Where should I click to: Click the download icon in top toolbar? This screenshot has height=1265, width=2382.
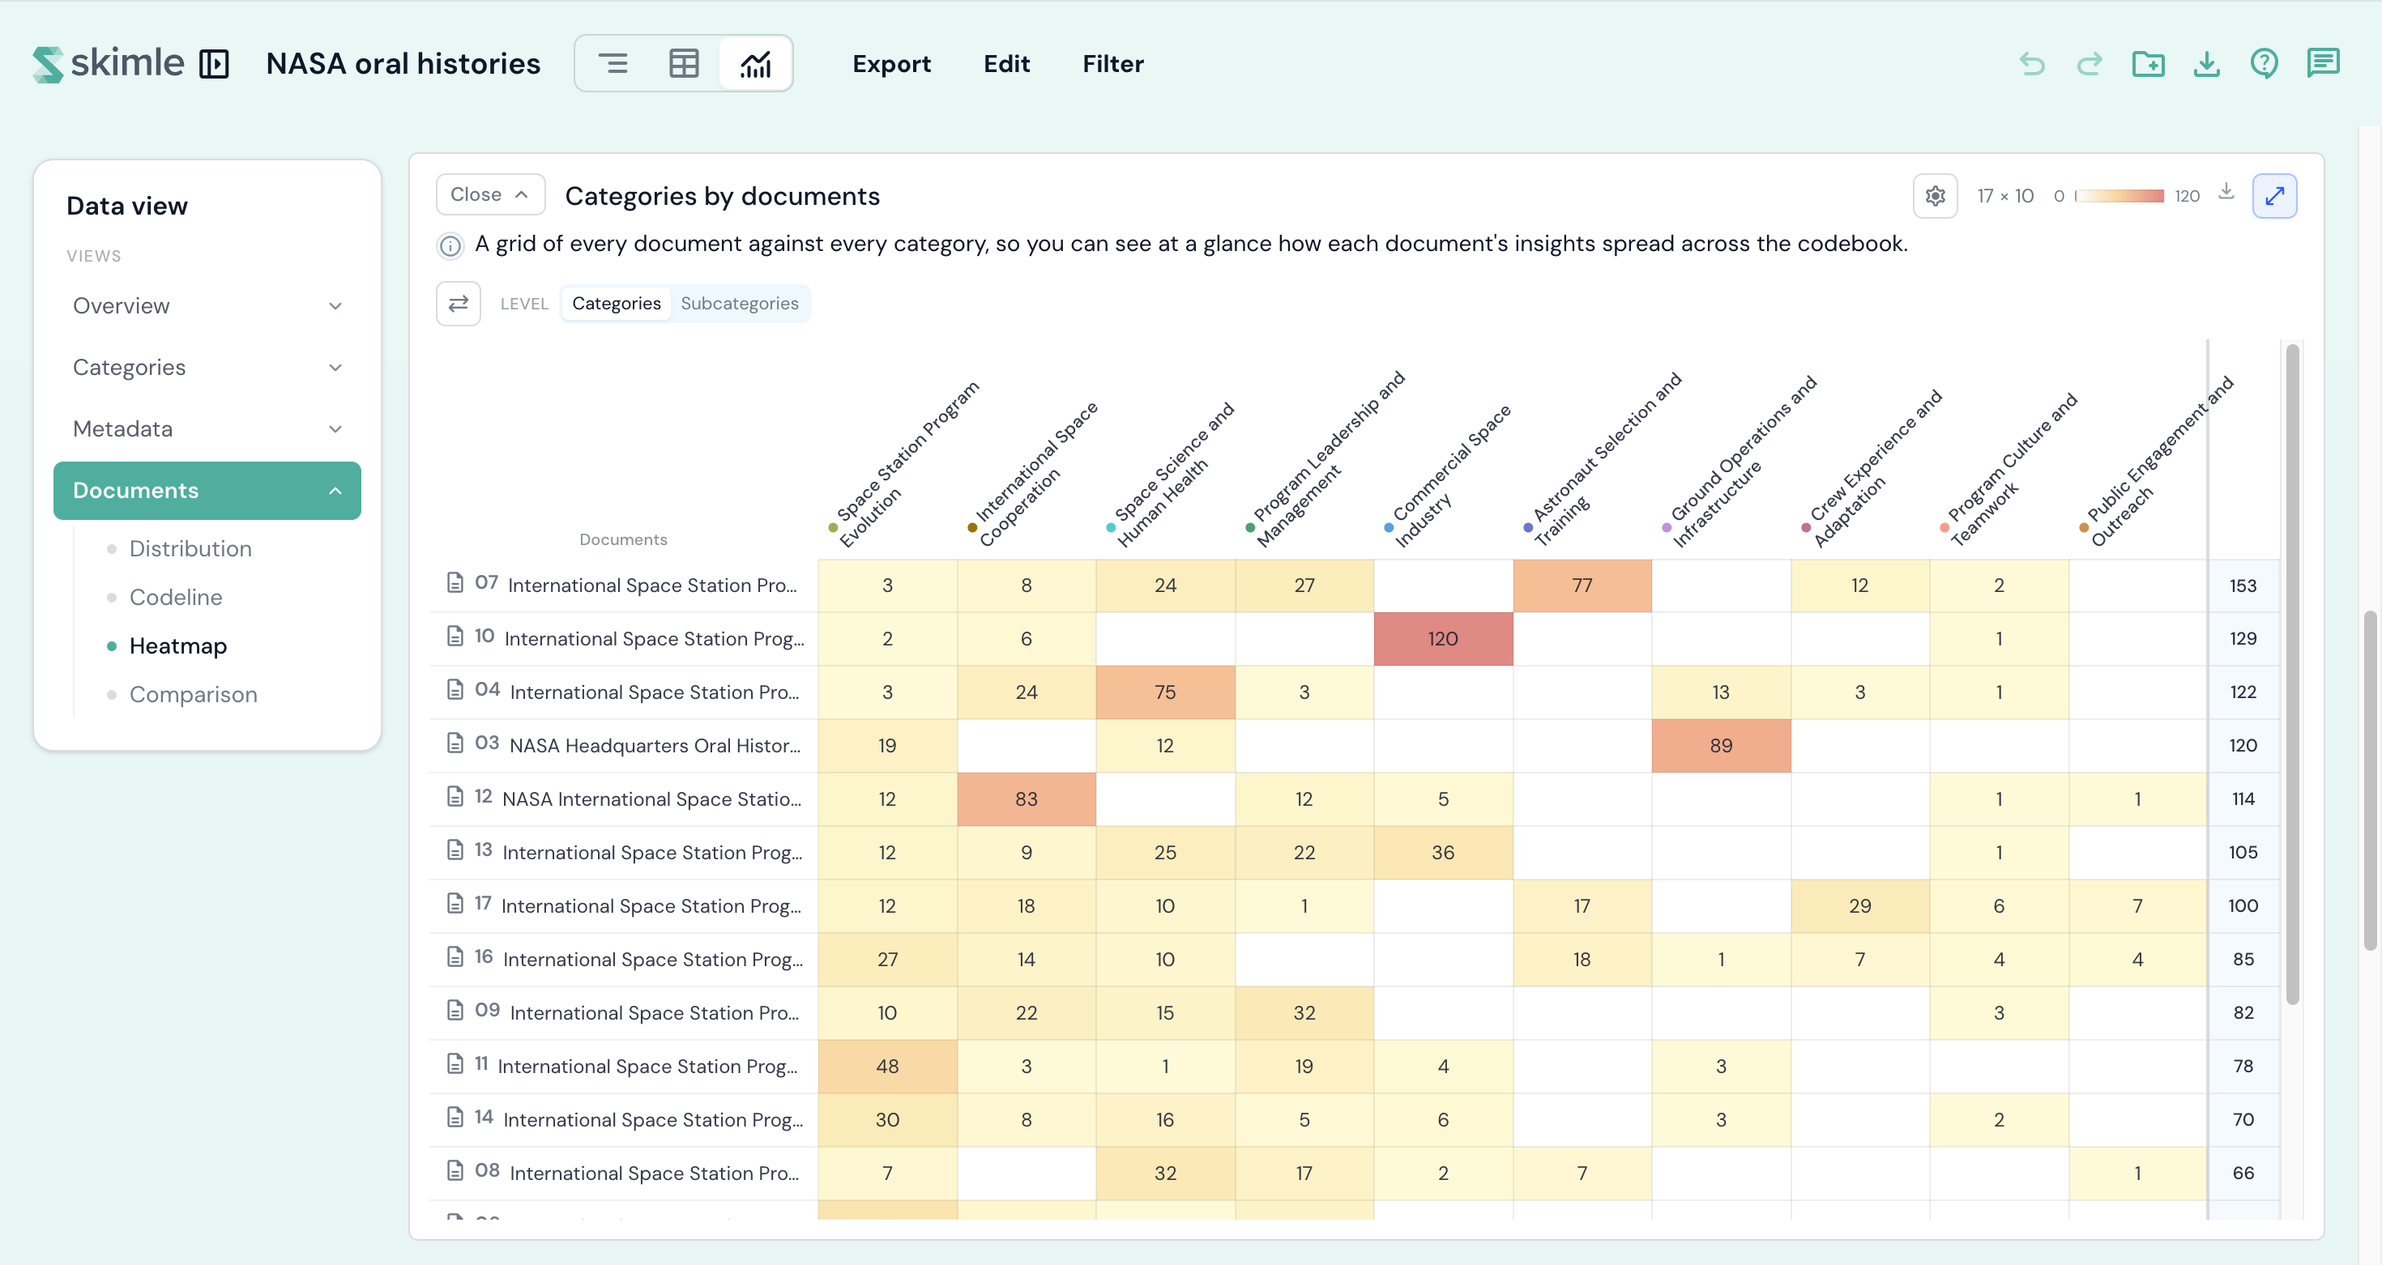tap(2206, 64)
